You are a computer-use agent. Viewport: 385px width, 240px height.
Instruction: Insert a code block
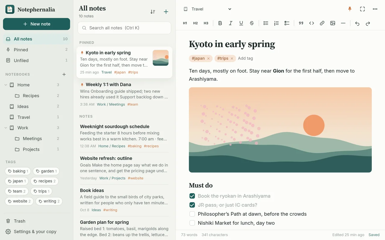coord(312,23)
